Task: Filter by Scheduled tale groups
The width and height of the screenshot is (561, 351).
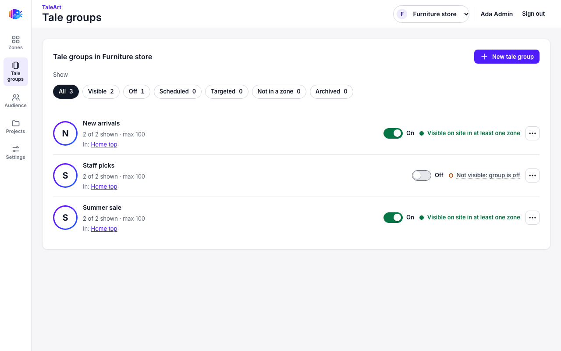Action: [x=178, y=92]
